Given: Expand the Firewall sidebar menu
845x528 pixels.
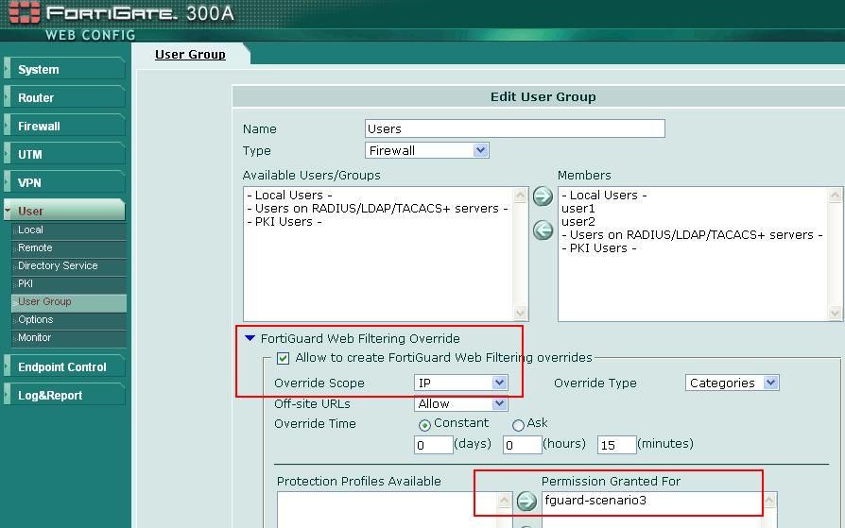Looking at the screenshot, I should click(x=64, y=126).
